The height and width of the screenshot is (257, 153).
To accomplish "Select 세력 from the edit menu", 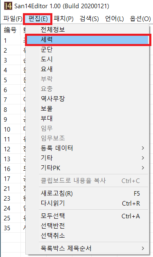I will pyautogui.click(x=88, y=39).
